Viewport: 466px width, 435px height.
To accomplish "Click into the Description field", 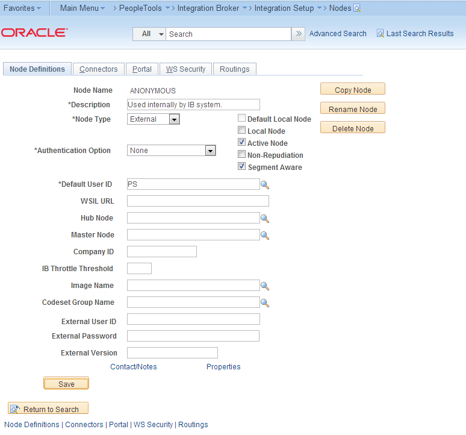I will point(193,105).
